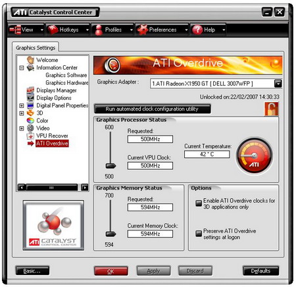
Task: Click the 3D cube icon
Action: coord(30,113)
